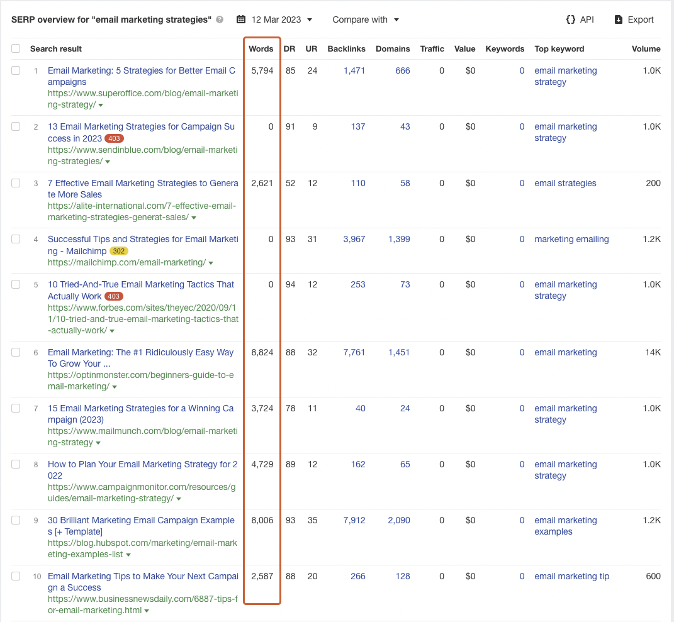Sort by the Backlinks column header
The width and height of the screenshot is (674, 622).
tap(346, 48)
